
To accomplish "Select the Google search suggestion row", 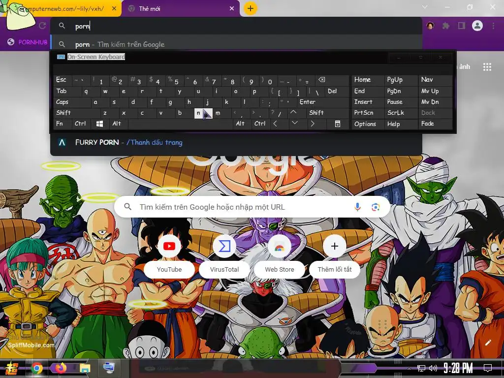I will coord(236,44).
